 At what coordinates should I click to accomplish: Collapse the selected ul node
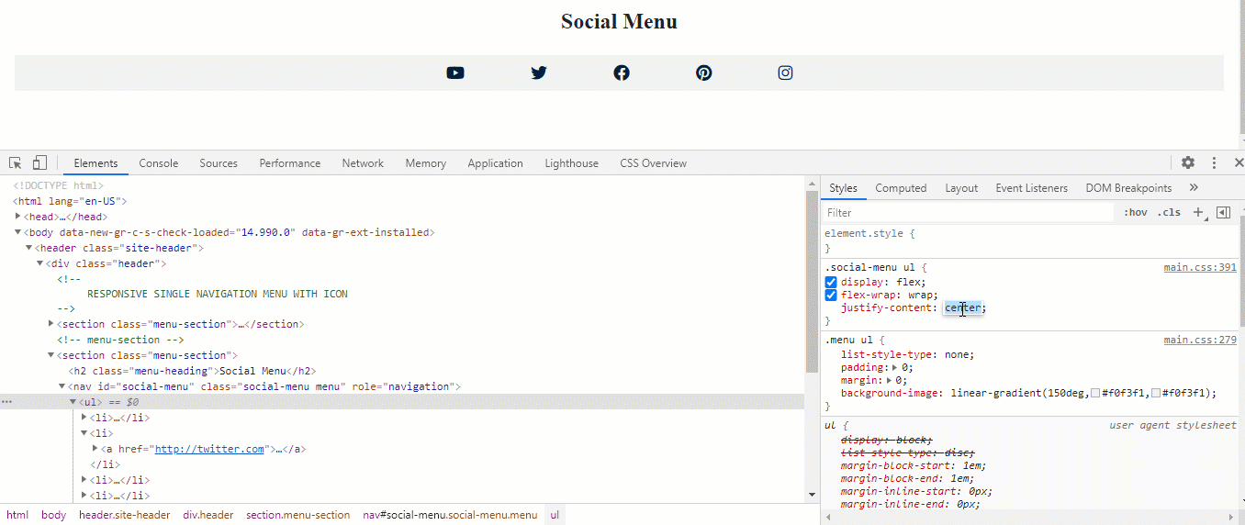73,402
